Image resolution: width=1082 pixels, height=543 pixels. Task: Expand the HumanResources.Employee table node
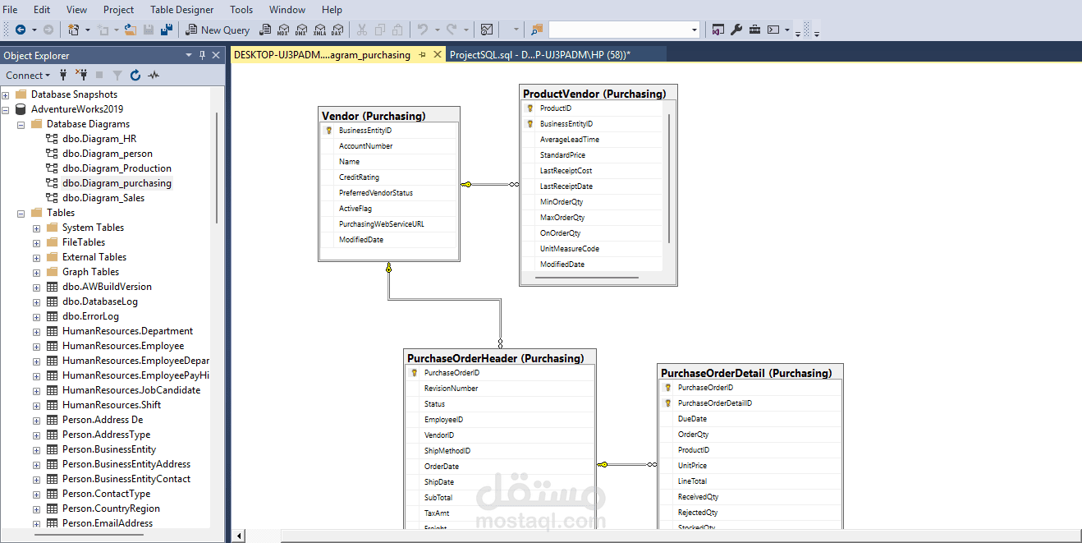pyautogui.click(x=35, y=346)
